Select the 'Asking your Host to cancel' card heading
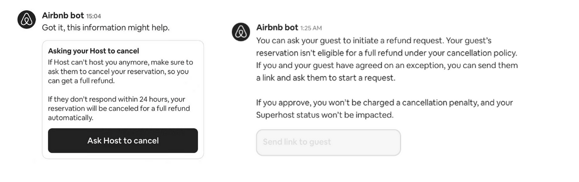Screen dimensions: 579x182 (x=93, y=51)
